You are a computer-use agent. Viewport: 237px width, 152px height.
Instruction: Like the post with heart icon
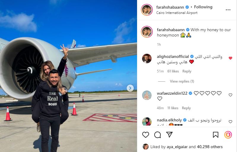(x=146, y=135)
